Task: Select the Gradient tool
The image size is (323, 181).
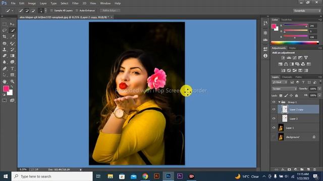Action: [x=12, y=56]
